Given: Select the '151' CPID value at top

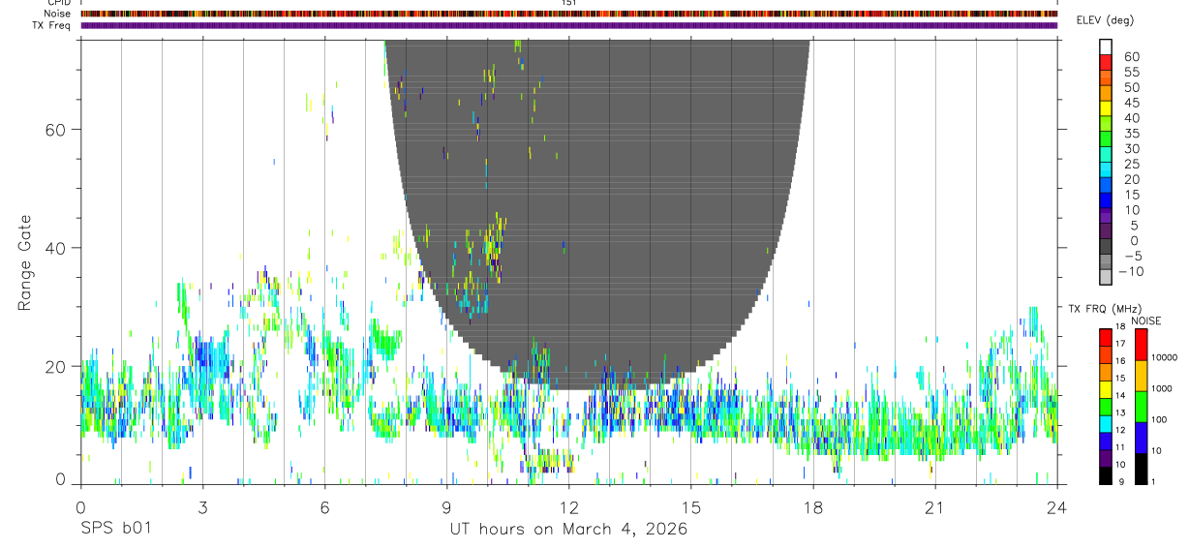Looking at the screenshot, I should click(x=569, y=3).
